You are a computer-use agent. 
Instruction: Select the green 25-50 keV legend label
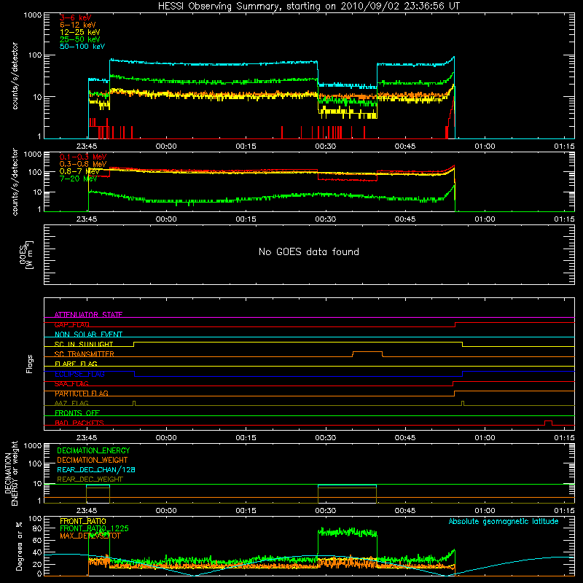(79, 39)
